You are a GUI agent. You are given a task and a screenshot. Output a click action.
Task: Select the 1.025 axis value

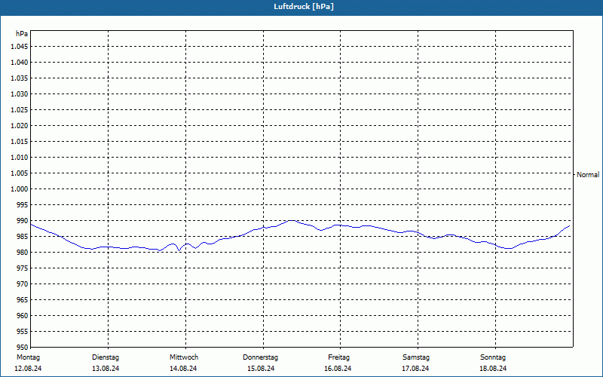point(20,109)
